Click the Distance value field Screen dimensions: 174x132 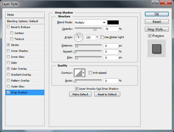(x=111, y=46)
